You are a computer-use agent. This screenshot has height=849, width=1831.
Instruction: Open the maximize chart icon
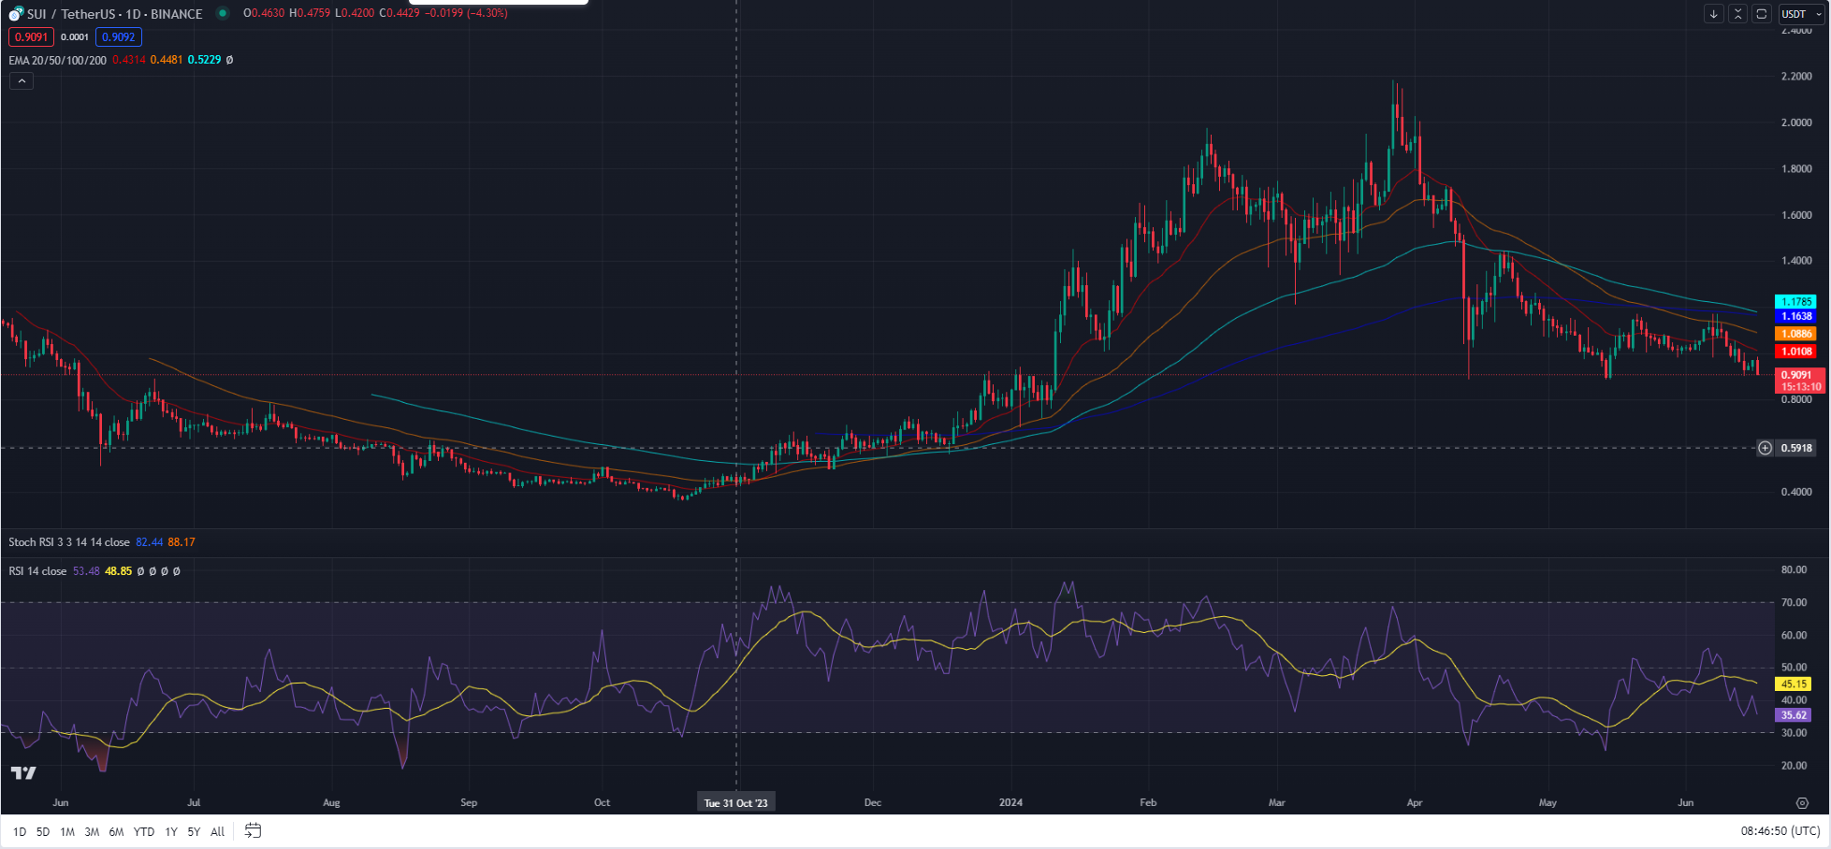tap(1759, 14)
